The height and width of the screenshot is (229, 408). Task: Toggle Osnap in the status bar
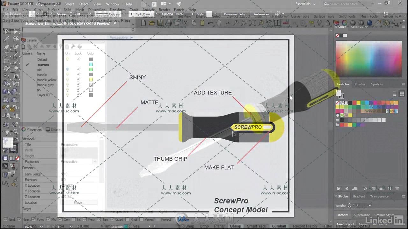coord(235,226)
